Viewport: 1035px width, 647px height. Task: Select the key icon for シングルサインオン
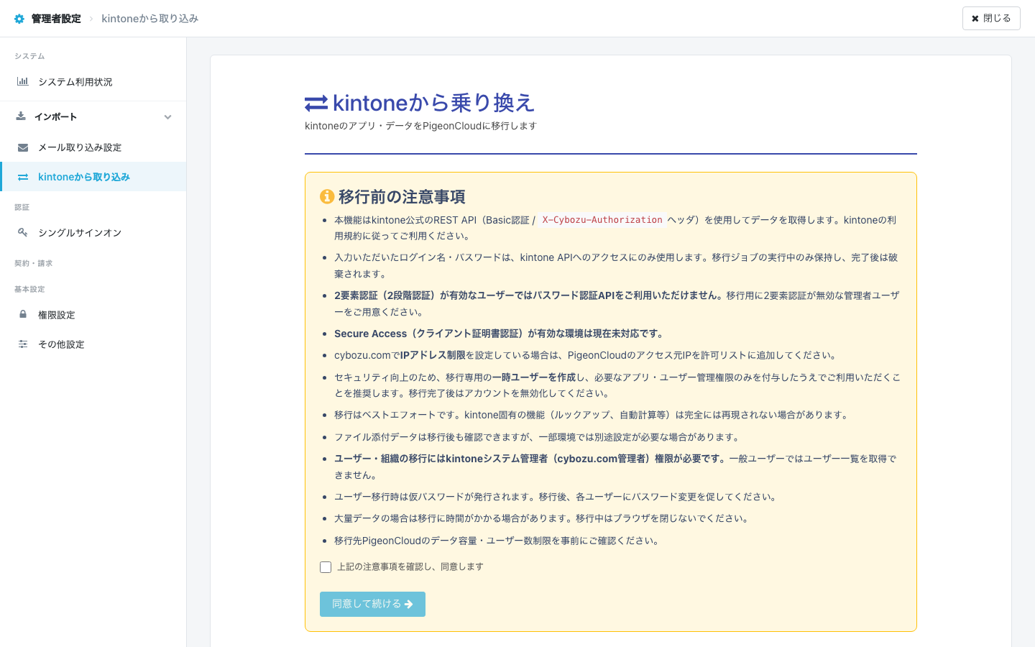(22, 232)
